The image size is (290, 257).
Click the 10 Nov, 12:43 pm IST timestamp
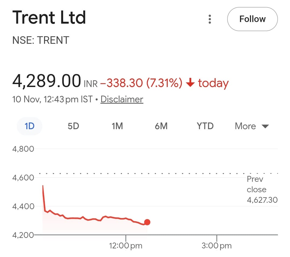click(52, 99)
